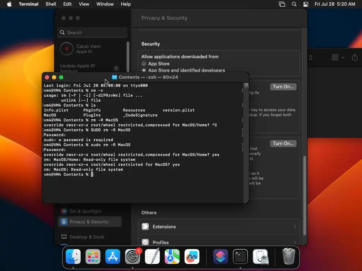
Task: Open TextEdit from the Dock
Action: [x=152, y=257]
